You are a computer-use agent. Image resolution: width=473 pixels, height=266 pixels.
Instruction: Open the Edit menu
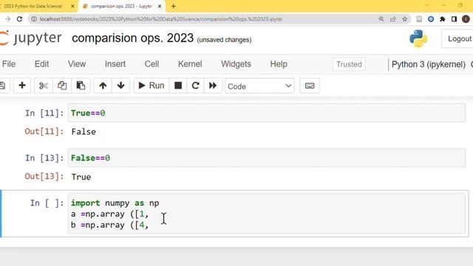pos(41,64)
